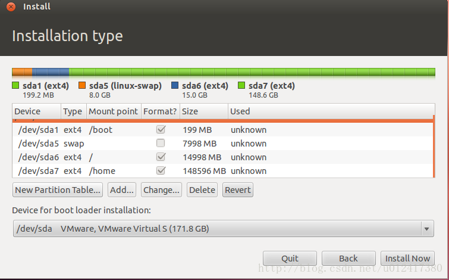This screenshot has height=280, width=449.
Task: Toggle Format checkbox for /dev/sda1
Action: click(x=160, y=130)
